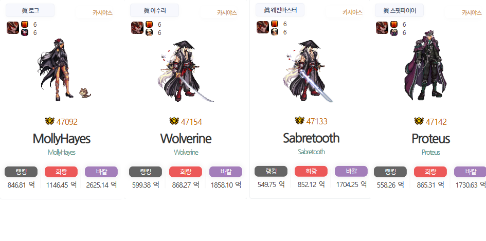The width and height of the screenshot is (486, 241).
Task: Open the green MollyHayes adventure name link
Action: pyautogui.click(x=62, y=153)
